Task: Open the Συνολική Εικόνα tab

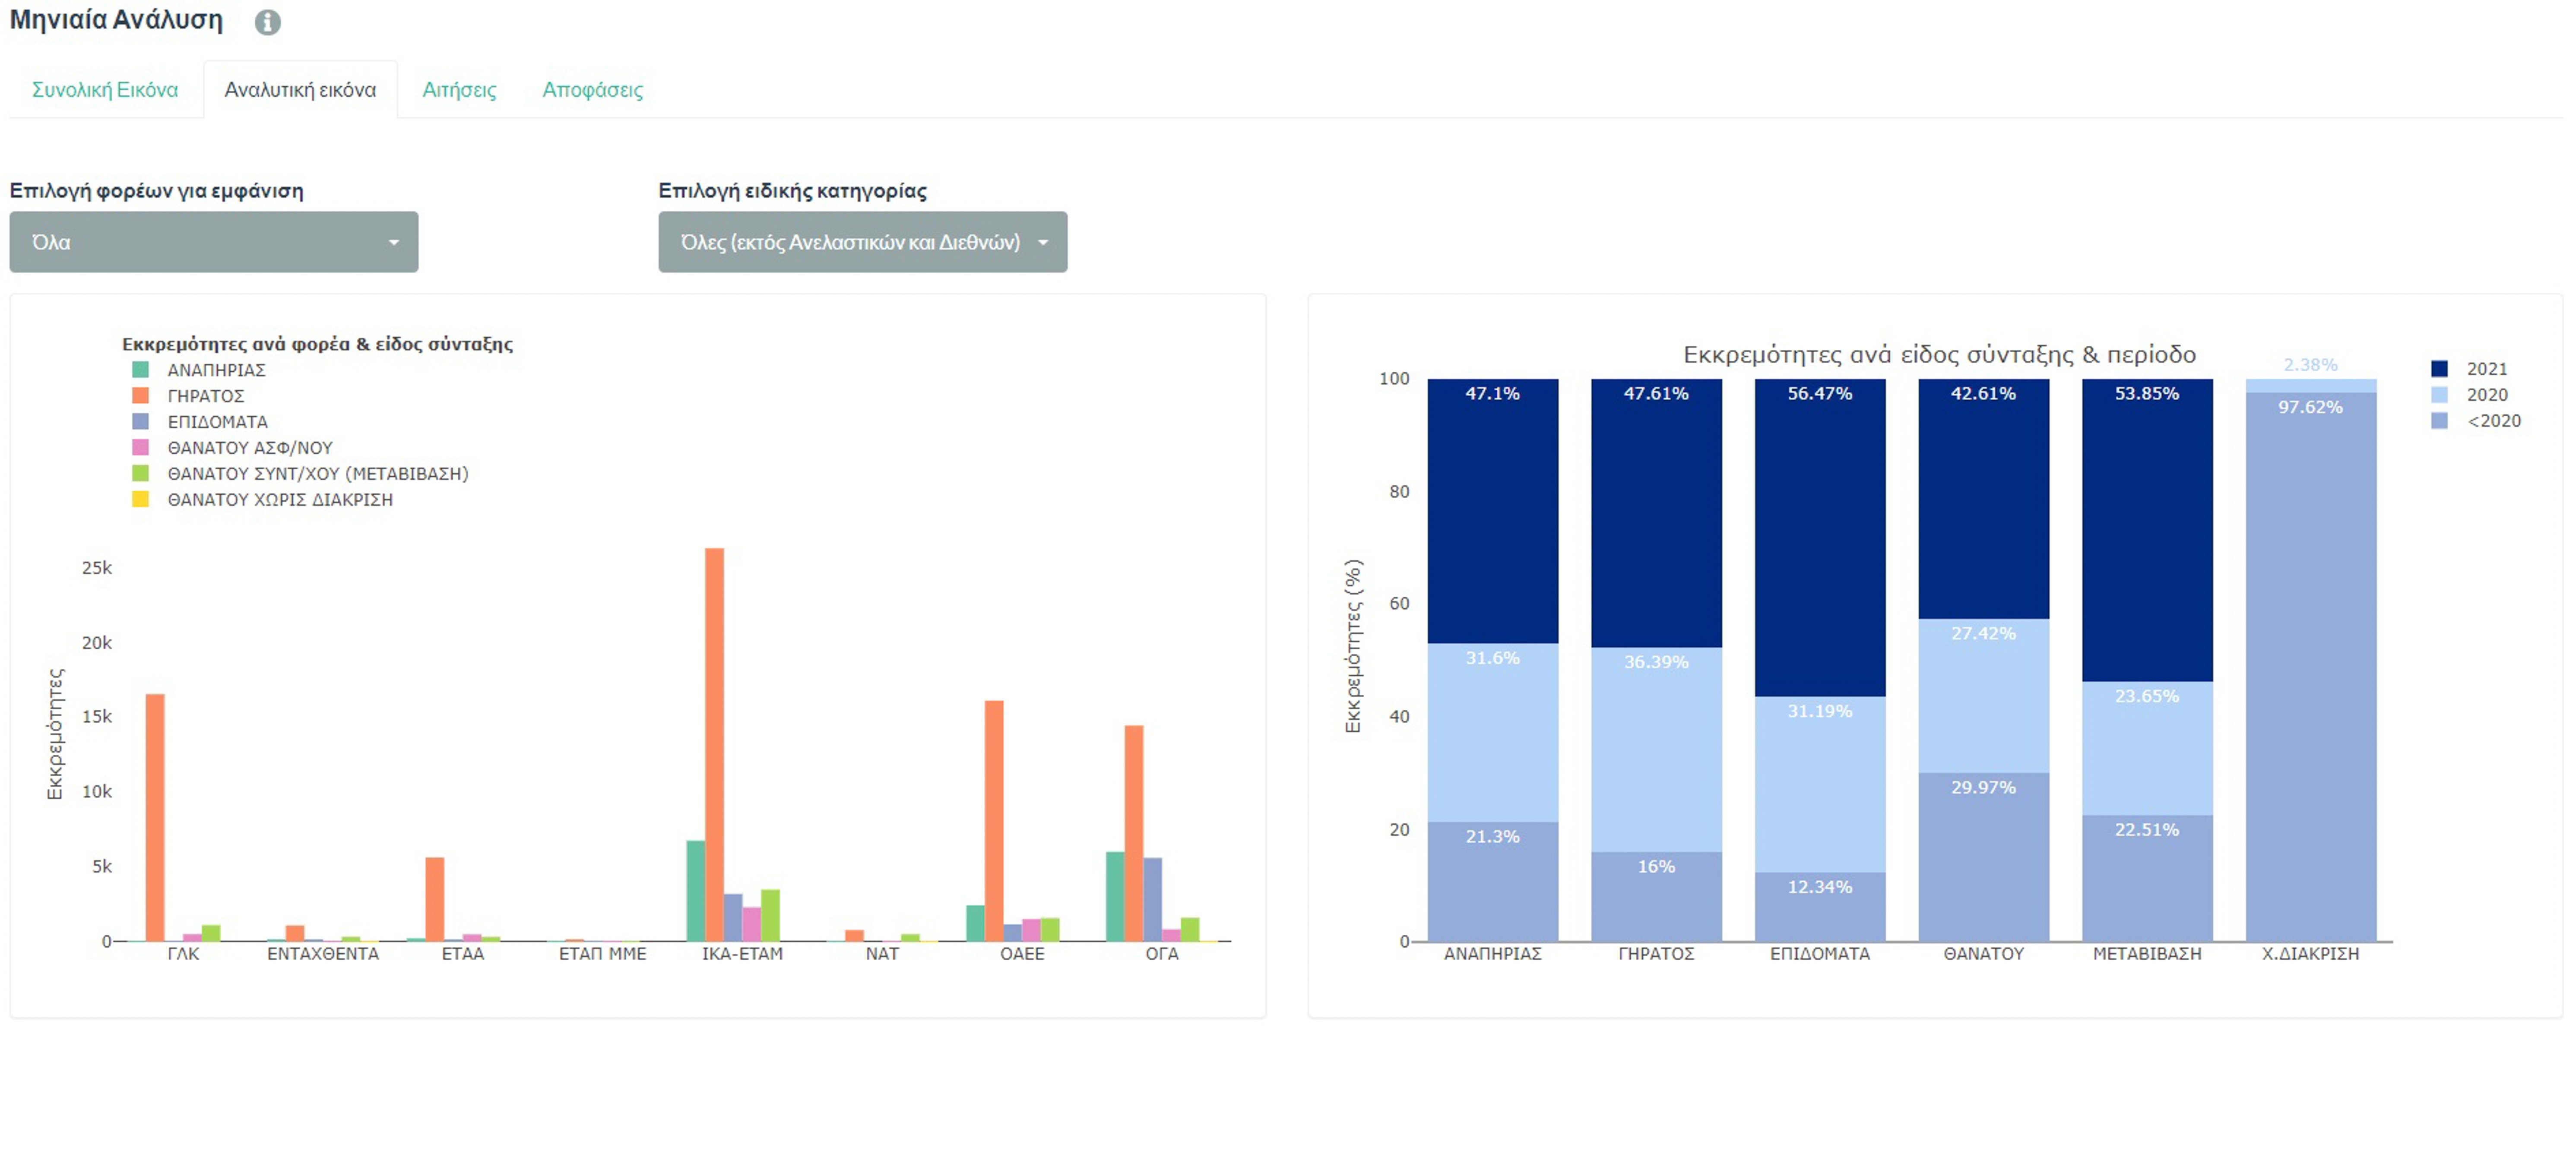Action: coord(105,90)
